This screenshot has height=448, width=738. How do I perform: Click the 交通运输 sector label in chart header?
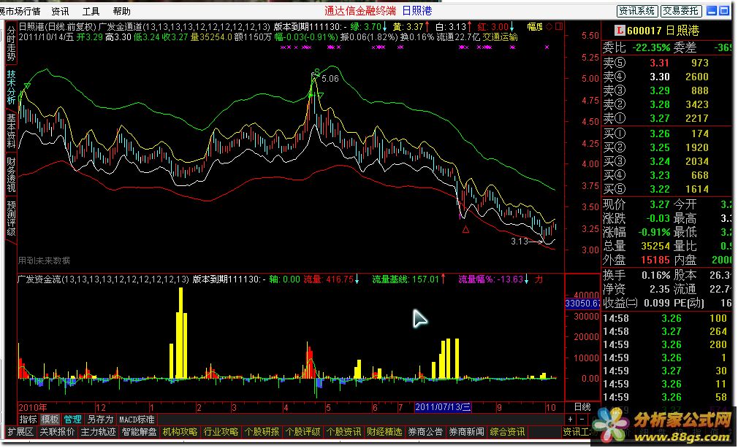(x=500, y=36)
